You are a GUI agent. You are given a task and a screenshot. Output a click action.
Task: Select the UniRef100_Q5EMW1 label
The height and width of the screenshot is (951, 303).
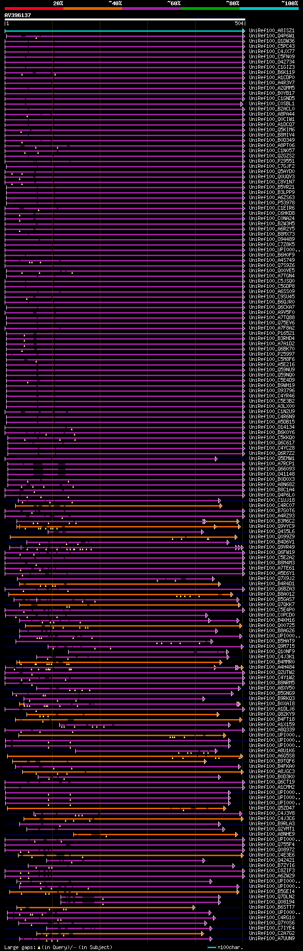[x=272, y=459]
